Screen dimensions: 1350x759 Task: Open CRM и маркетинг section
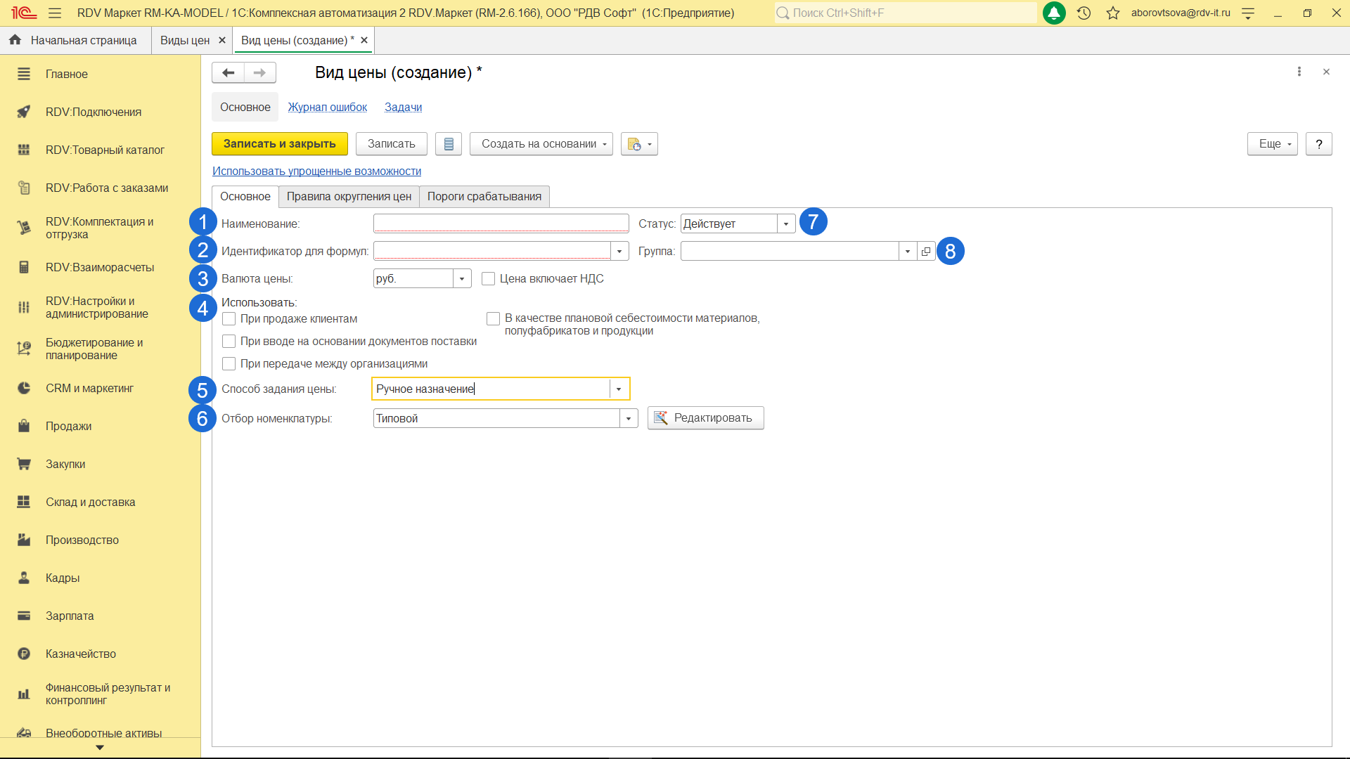(89, 389)
